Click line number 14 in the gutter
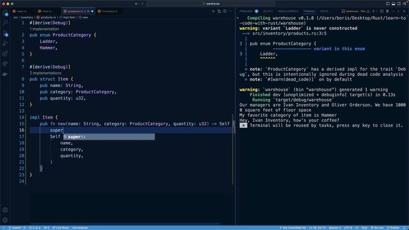Viewport: 409px width, 230px height. [x=22, y=118]
